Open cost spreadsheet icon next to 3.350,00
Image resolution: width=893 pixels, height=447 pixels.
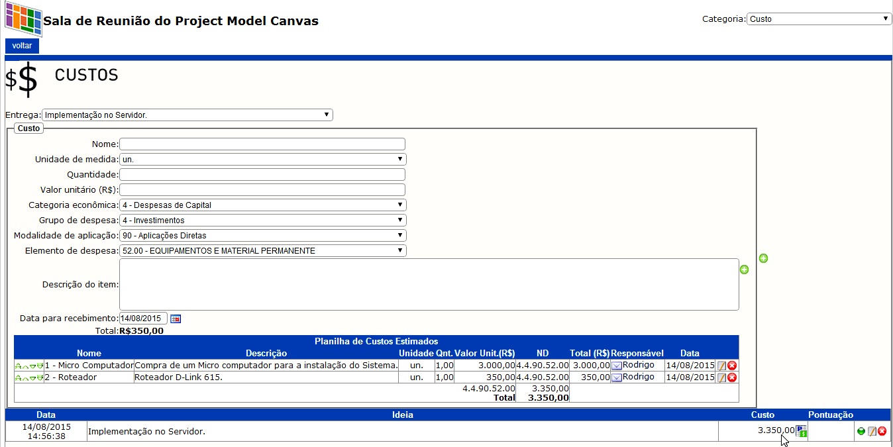[x=802, y=431]
